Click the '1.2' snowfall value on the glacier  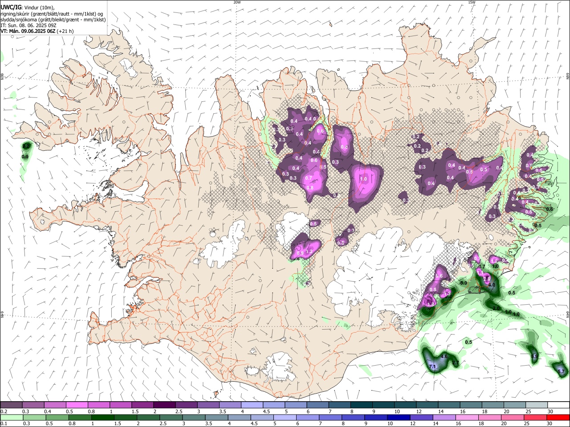pos(309,251)
